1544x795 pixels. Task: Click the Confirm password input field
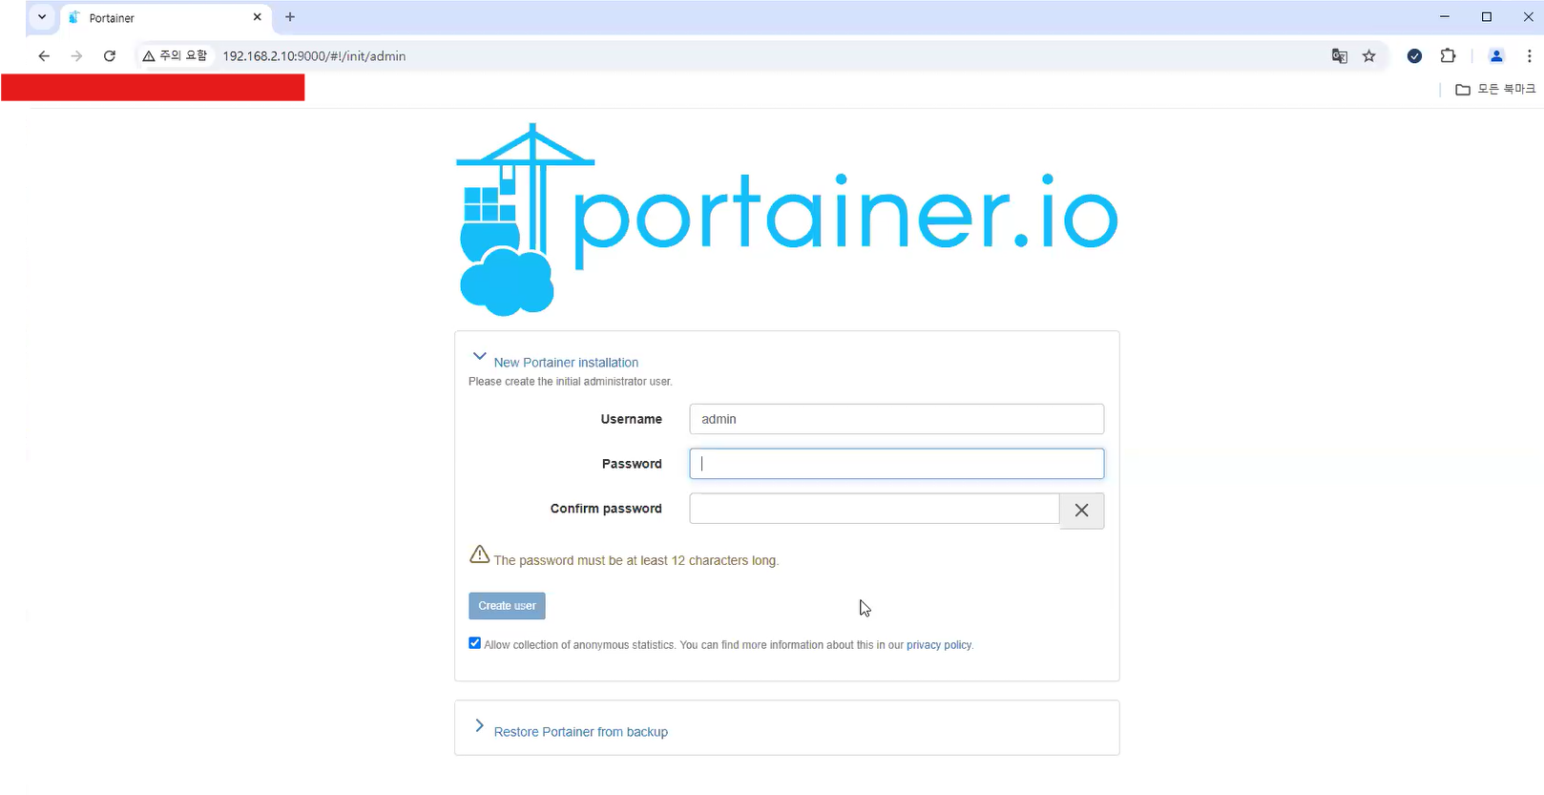pos(874,509)
